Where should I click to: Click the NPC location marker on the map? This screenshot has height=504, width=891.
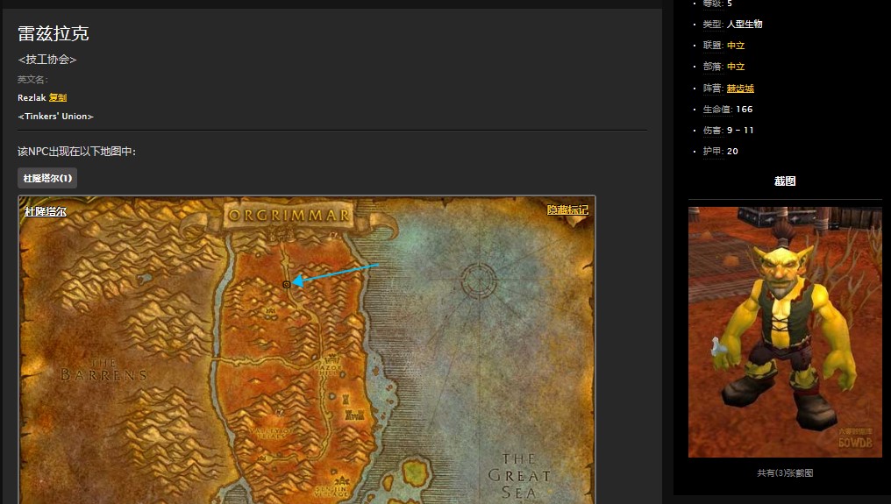point(287,284)
